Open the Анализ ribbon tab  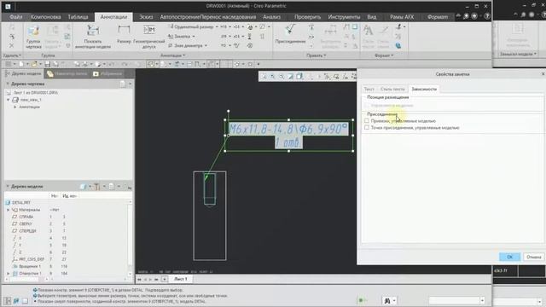[271, 17]
